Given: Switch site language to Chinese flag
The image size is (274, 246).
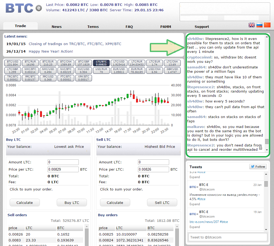Looking at the screenshot, I should [x=267, y=25].
